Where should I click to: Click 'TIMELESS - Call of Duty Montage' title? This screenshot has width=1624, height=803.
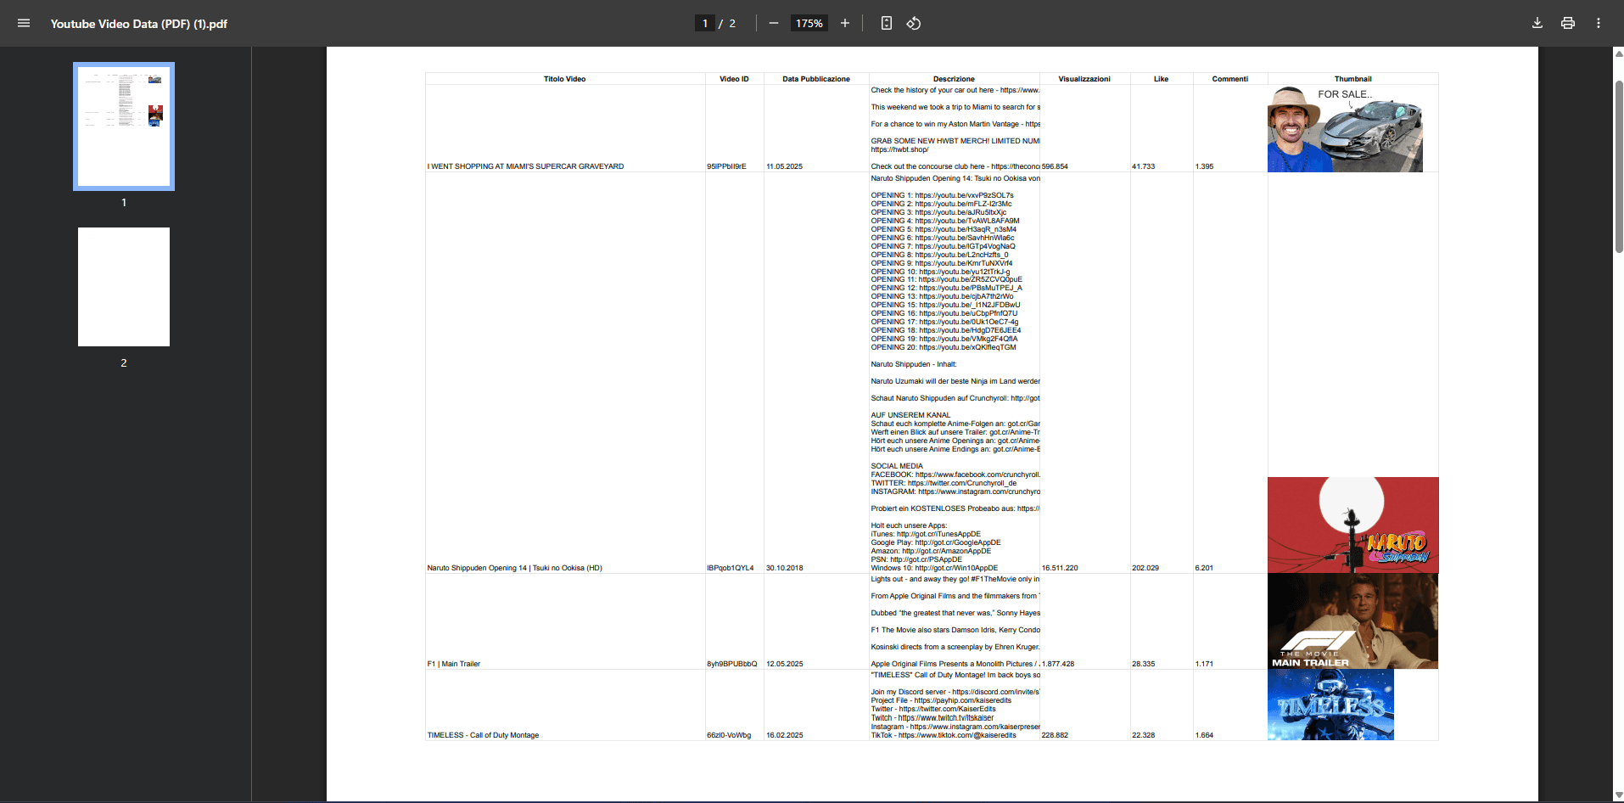click(483, 735)
